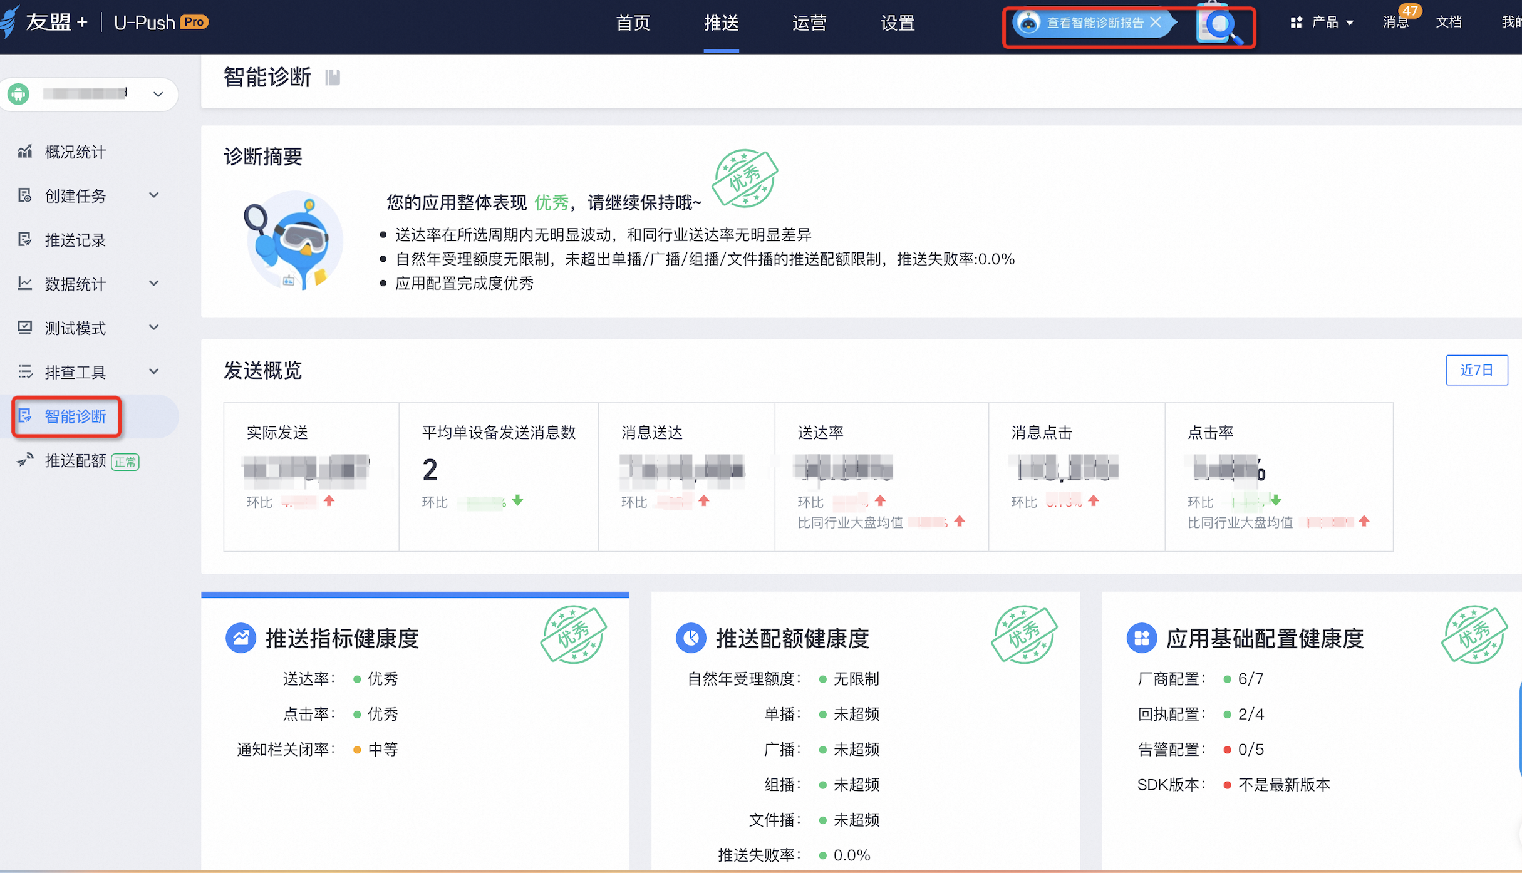
Task: Open the 产品 dropdown menu
Action: click(1322, 23)
